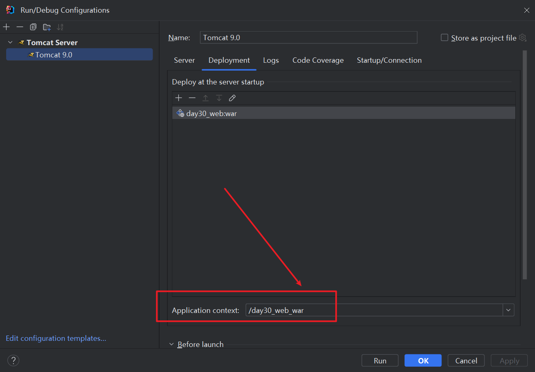
Task: Open the Startup/Connection tab
Action: tap(389, 60)
